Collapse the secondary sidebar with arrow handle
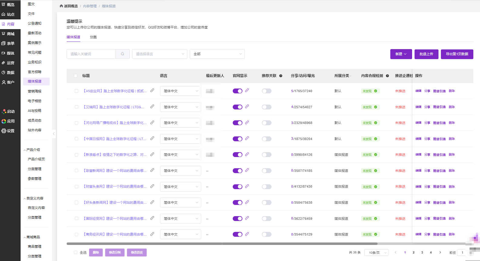 click(x=54, y=133)
